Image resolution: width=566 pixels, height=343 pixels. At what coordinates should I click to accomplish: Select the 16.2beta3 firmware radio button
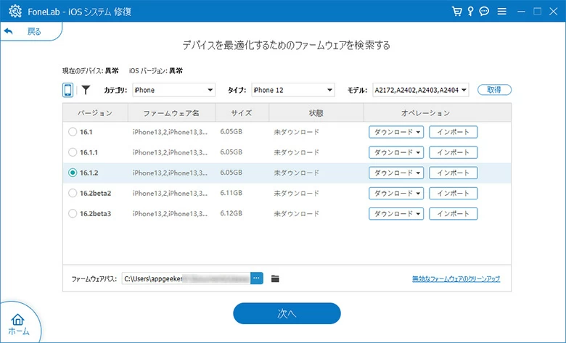[x=72, y=213]
